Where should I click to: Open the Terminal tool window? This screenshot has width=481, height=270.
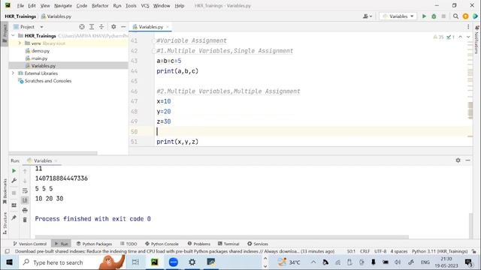coord(228,244)
